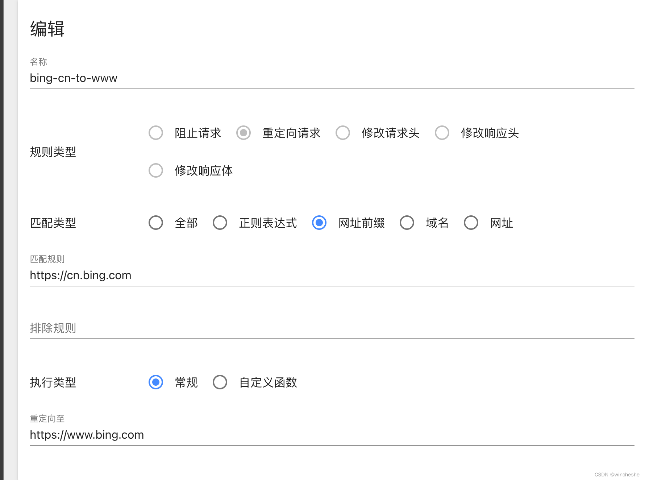This screenshot has height=480, width=645.
Task: Set match type to 全部
Action: coord(156,223)
